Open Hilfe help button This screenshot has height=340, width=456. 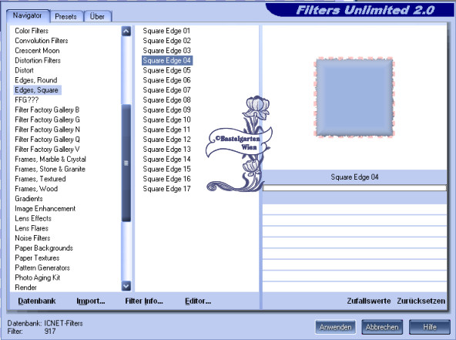point(430,327)
